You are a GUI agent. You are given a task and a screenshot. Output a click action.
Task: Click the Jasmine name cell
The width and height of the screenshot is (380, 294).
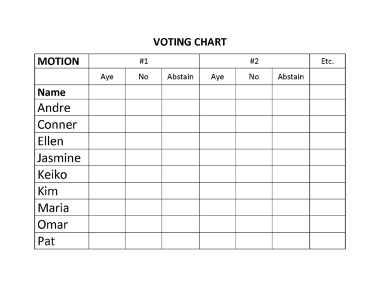59,158
